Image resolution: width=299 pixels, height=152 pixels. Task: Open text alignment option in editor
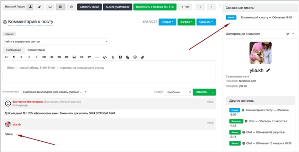(89, 57)
